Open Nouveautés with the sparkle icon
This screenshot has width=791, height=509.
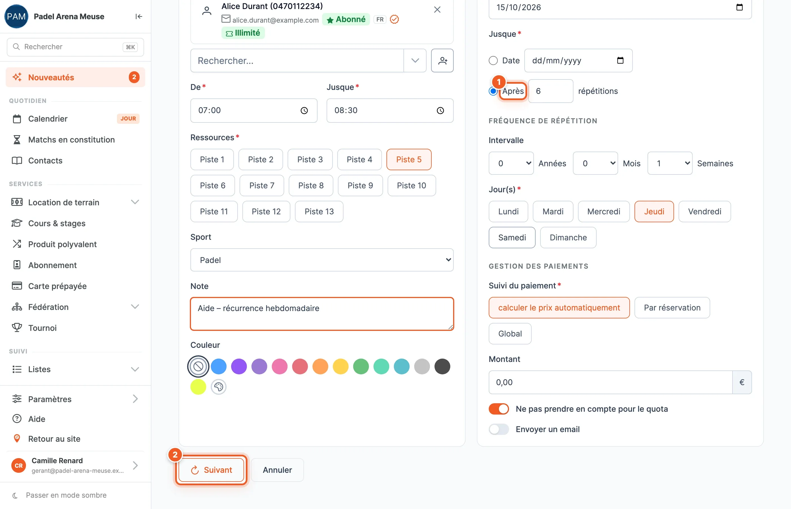[76, 77]
